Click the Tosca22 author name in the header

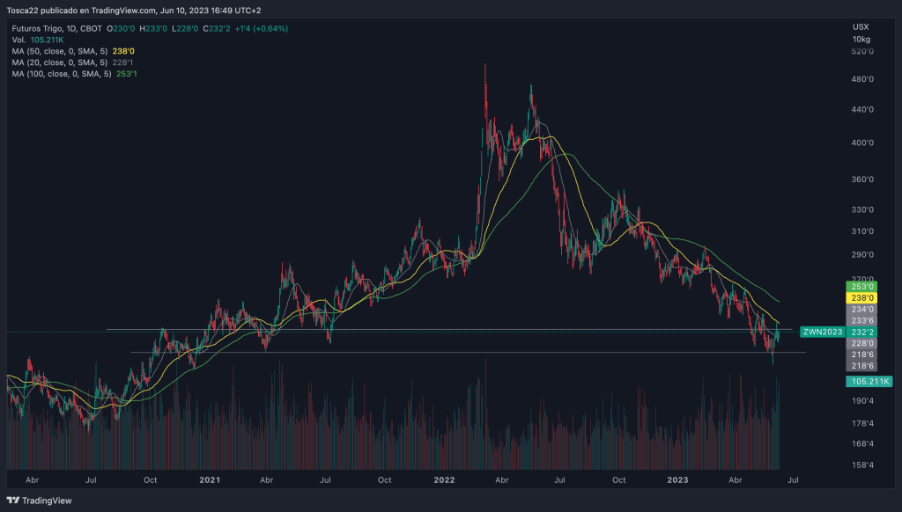tap(26, 11)
